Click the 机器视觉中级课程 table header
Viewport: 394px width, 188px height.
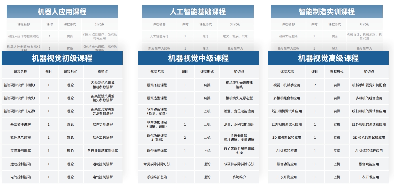198,58
